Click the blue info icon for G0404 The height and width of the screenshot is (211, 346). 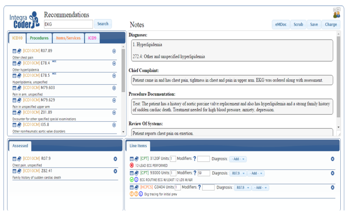coord(141,194)
